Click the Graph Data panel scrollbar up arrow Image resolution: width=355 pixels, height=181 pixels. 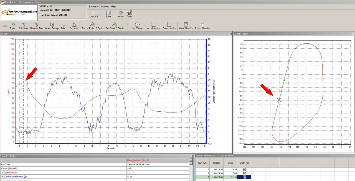coord(191,160)
